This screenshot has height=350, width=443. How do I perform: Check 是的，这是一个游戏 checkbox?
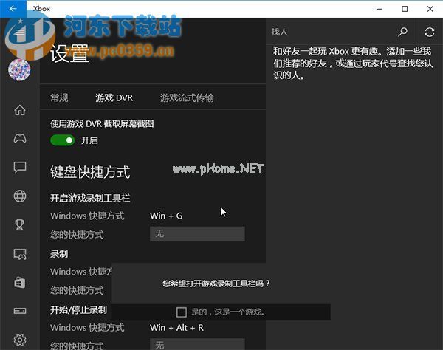[182, 312]
